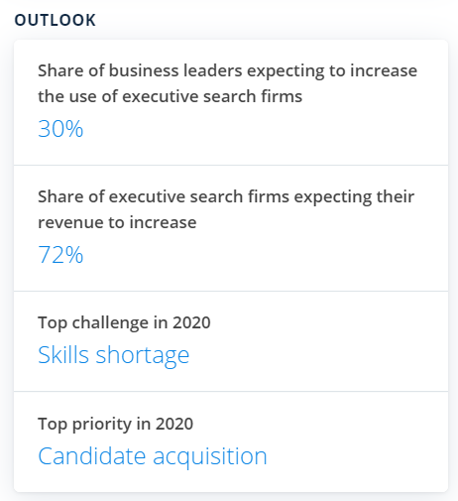Click the word 'acquisition' in the blue value

point(210,456)
